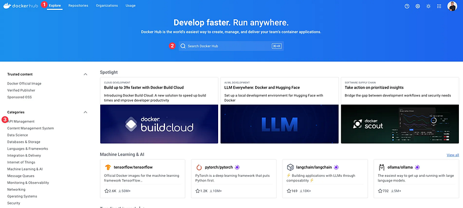Click verified badge next to ollama/ollama
This screenshot has height=208, width=463.
point(417,168)
